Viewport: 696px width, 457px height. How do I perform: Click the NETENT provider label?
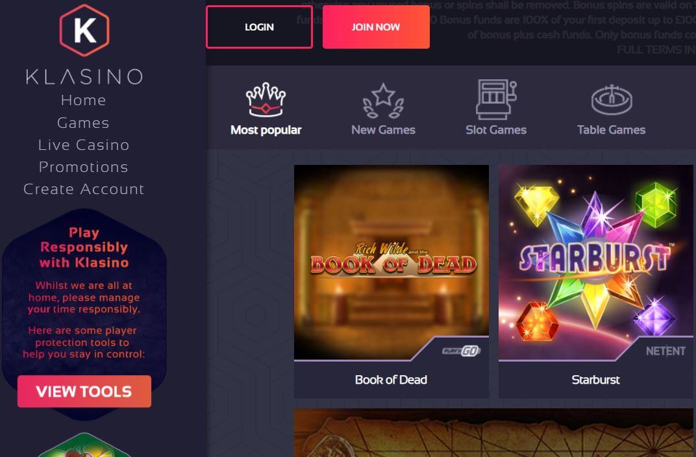(665, 351)
